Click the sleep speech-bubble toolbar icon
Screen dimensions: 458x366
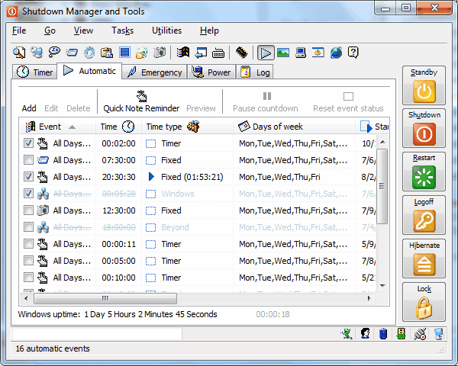tap(54, 53)
